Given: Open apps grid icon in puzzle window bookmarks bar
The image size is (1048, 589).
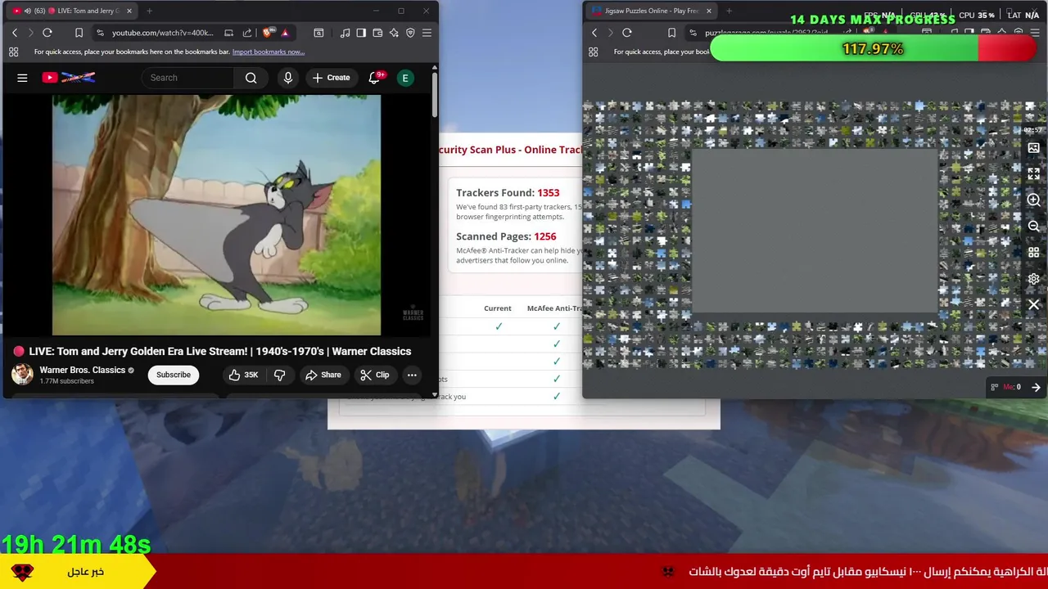Looking at the screenshot, I should click(x=593, y=52).
